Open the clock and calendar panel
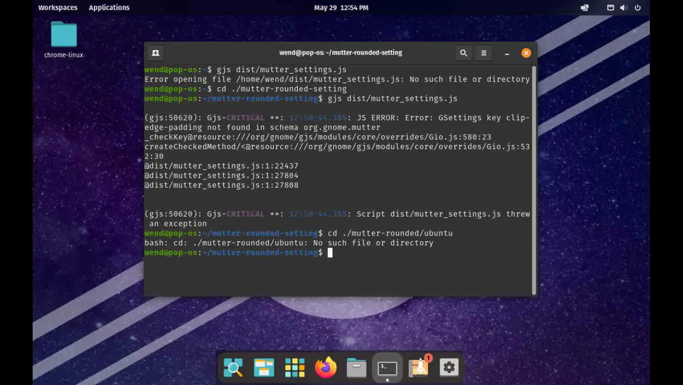 [x=341, y=8]
